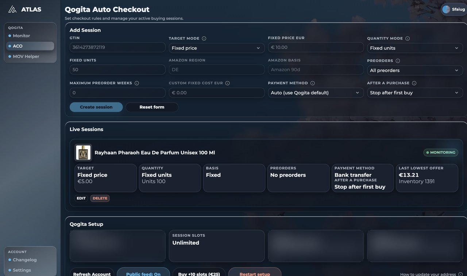Click the Amazon Region field
This screenshot has width=467, height=276.
point(217,70)
